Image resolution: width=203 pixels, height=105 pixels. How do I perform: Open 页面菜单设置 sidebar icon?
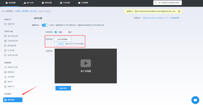pos(5,41)
